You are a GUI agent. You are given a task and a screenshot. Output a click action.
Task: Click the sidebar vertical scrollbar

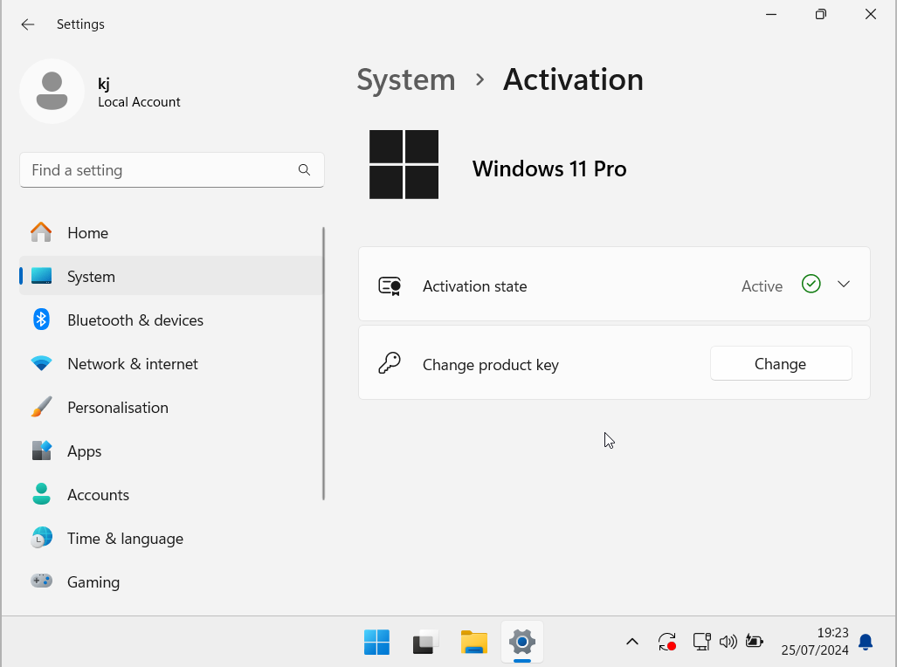324,364
